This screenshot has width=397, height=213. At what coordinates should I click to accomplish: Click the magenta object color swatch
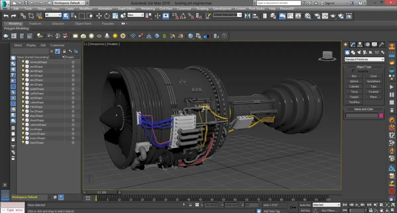(381, 116)
